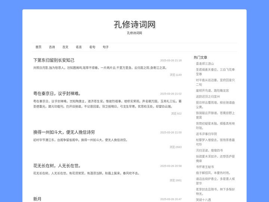
Task: Click the view count 浏览:1661
Action: pos(176,180)
